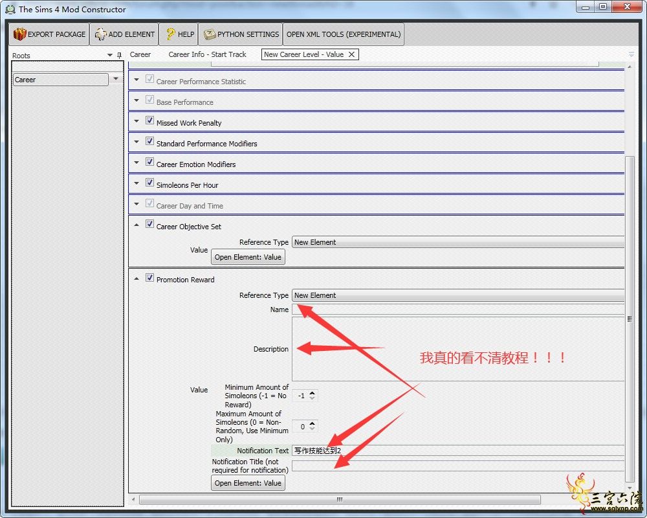Click the Name input field
647x518 pixels.
(458, 310)
